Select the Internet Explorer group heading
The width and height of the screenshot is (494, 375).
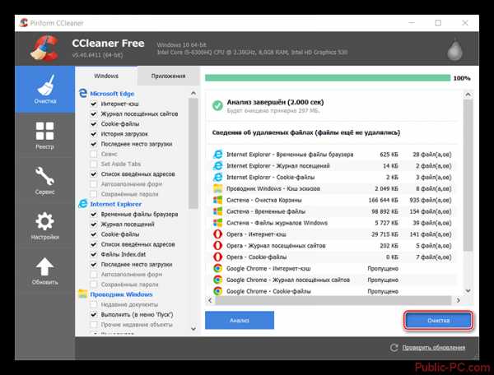coord(115,204)
